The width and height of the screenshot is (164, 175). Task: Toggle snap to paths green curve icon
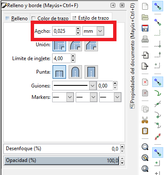pos(158,93)
